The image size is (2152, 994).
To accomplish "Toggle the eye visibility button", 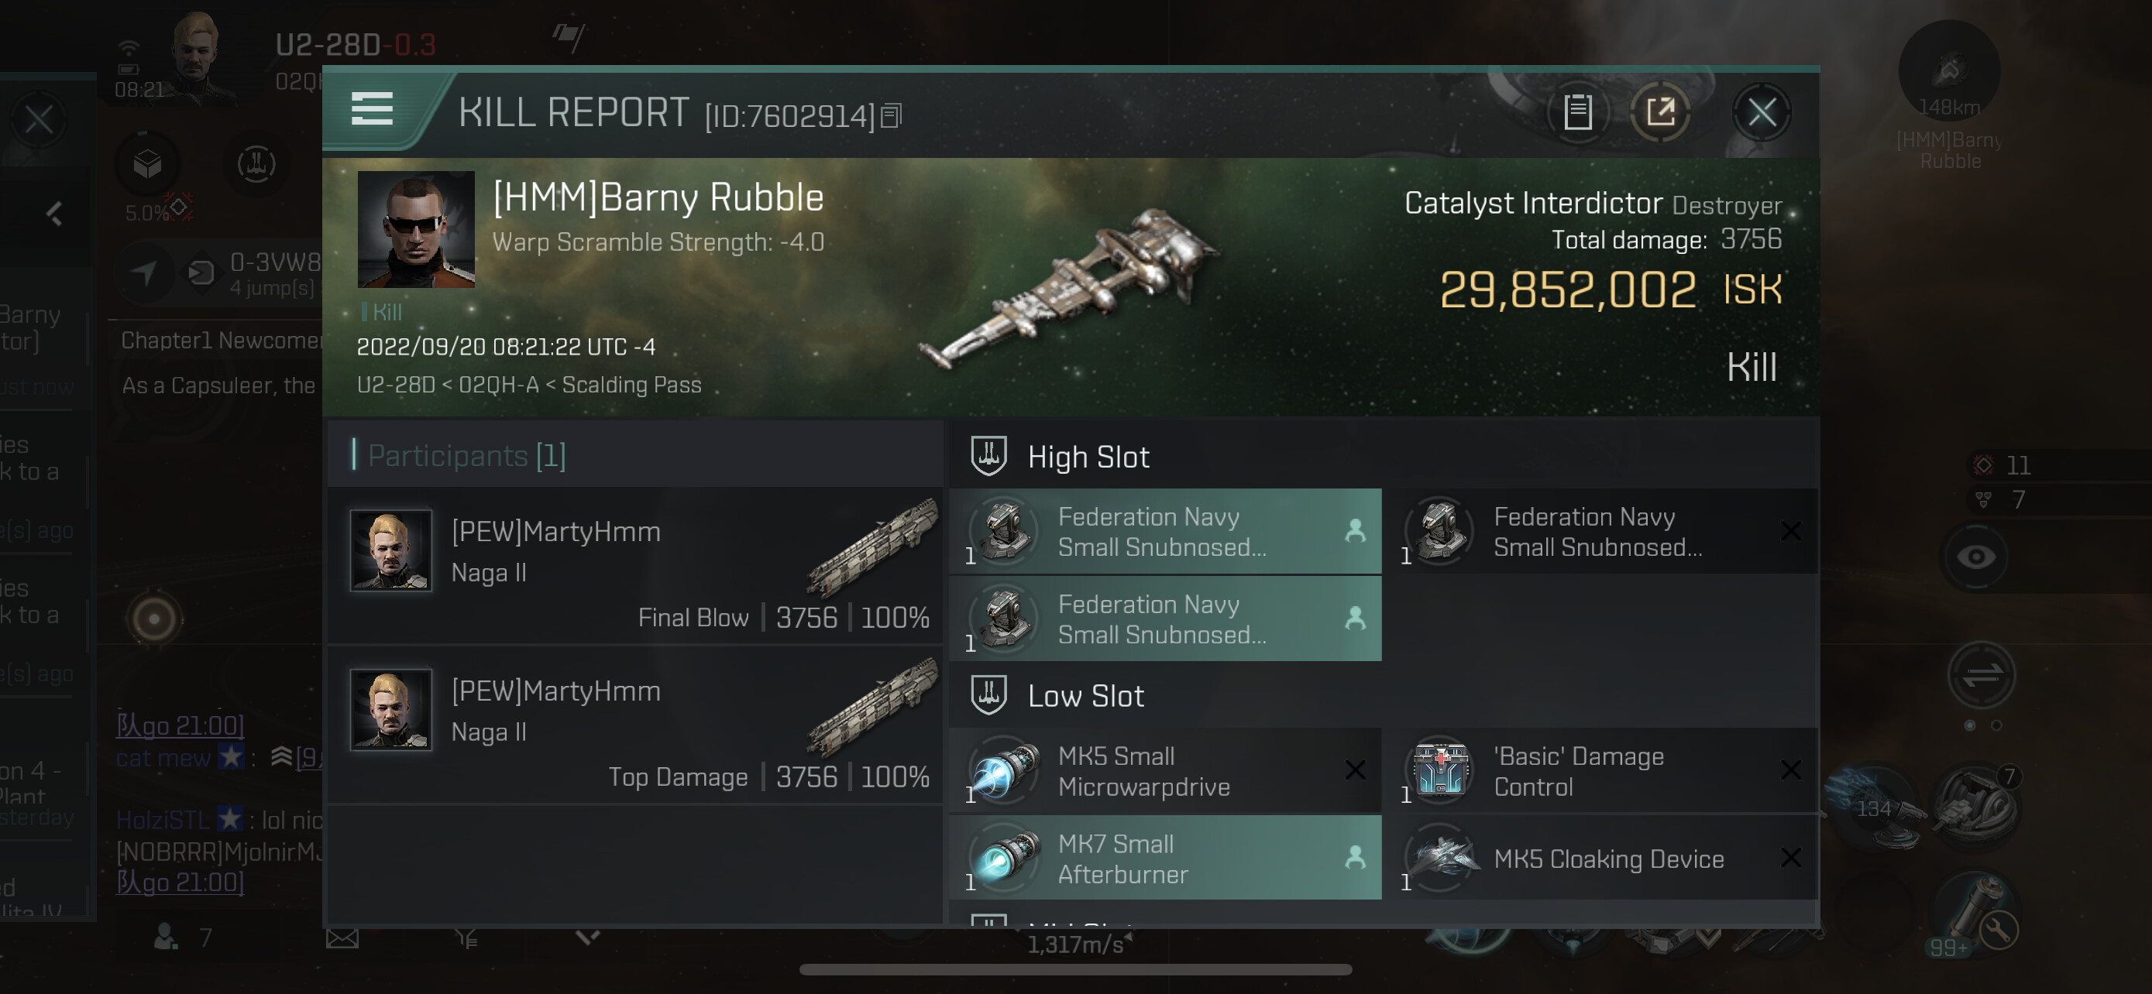I will [x=1975, y=557].
